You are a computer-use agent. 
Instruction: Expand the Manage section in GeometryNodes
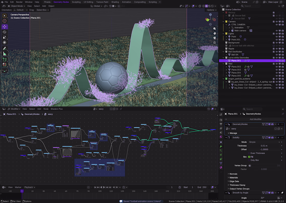pos(233,133)
